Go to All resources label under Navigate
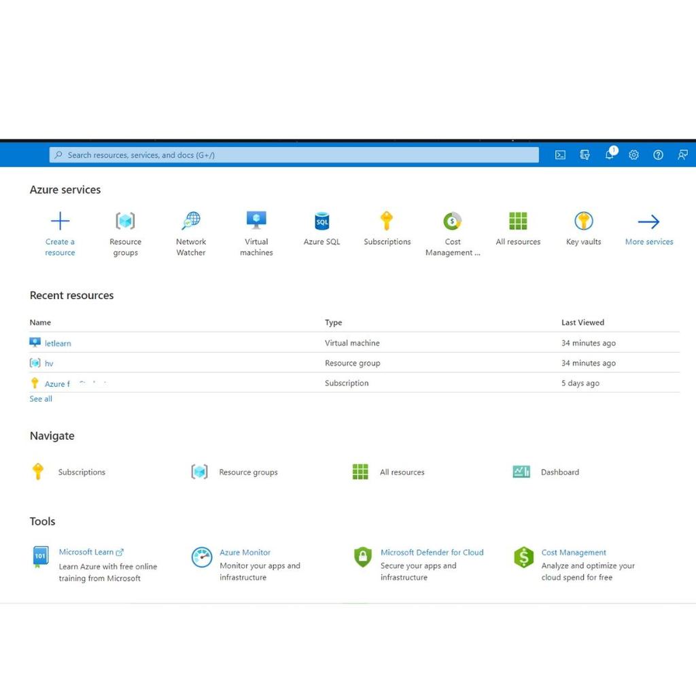The height and width of the screenshot is (696, 696). (x=402, y=472)
